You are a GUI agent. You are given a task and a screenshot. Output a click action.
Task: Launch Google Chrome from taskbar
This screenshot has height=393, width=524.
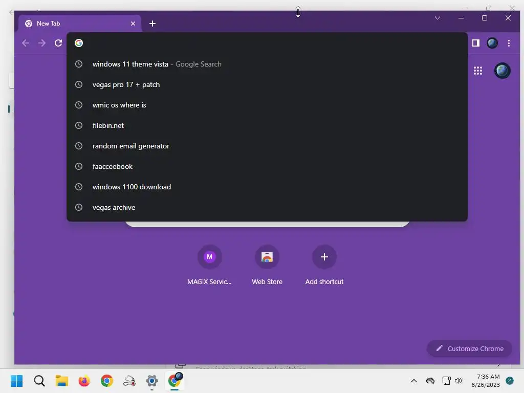point(107,381)
